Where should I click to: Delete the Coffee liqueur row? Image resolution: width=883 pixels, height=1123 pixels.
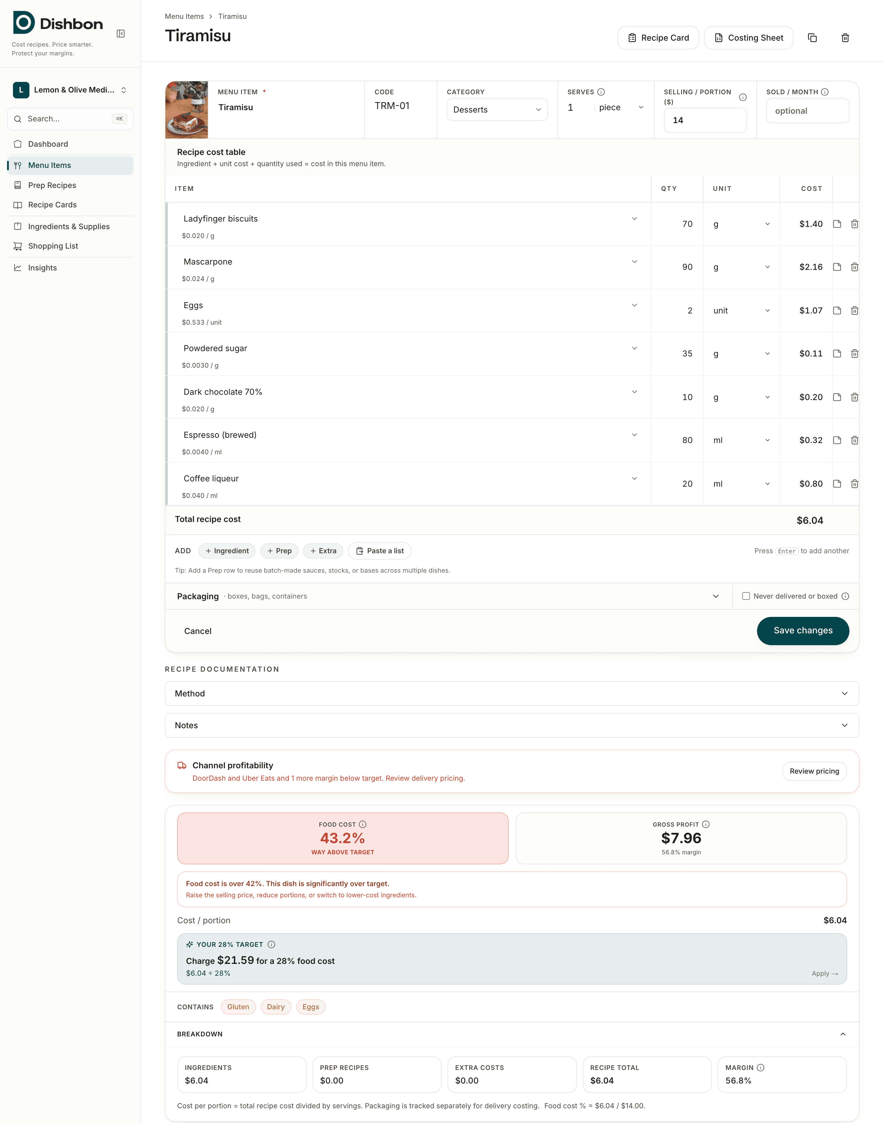pyautogui.click(x=854, y=484)
